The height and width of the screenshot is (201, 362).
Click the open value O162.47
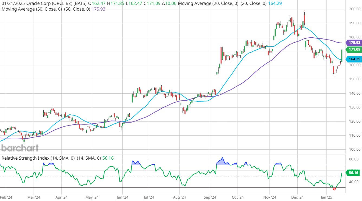coord(97,4)
